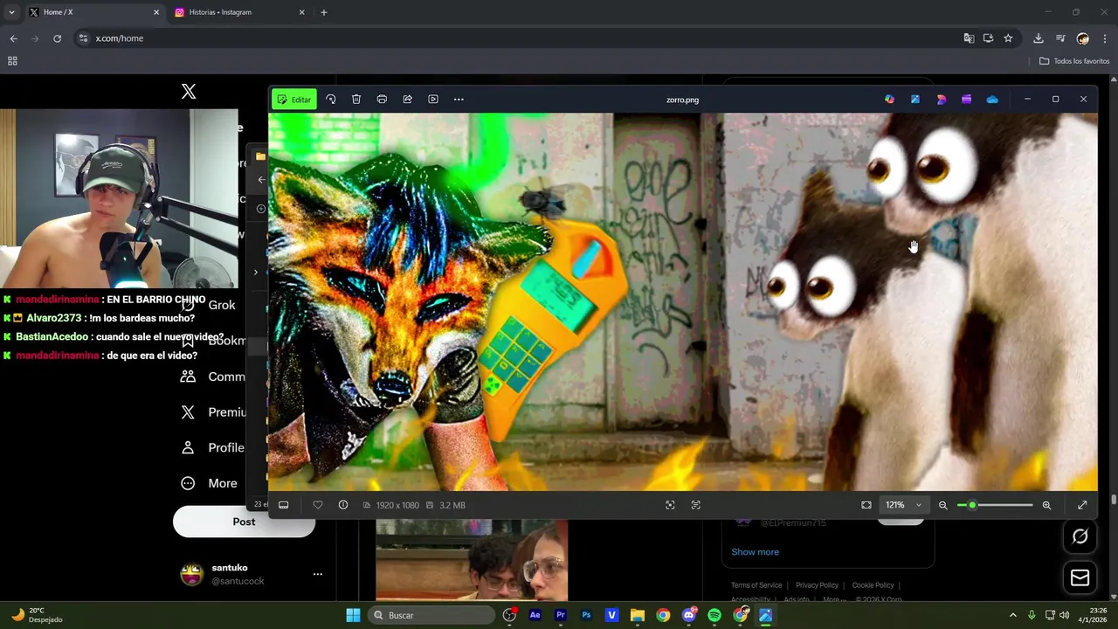Open Todos los favoritos bookmarks folder

[x=1074, y=61]
